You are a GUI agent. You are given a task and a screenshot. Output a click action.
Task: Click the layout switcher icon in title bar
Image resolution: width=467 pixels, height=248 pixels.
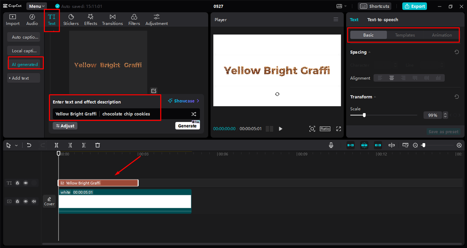(x=342, y=6)
